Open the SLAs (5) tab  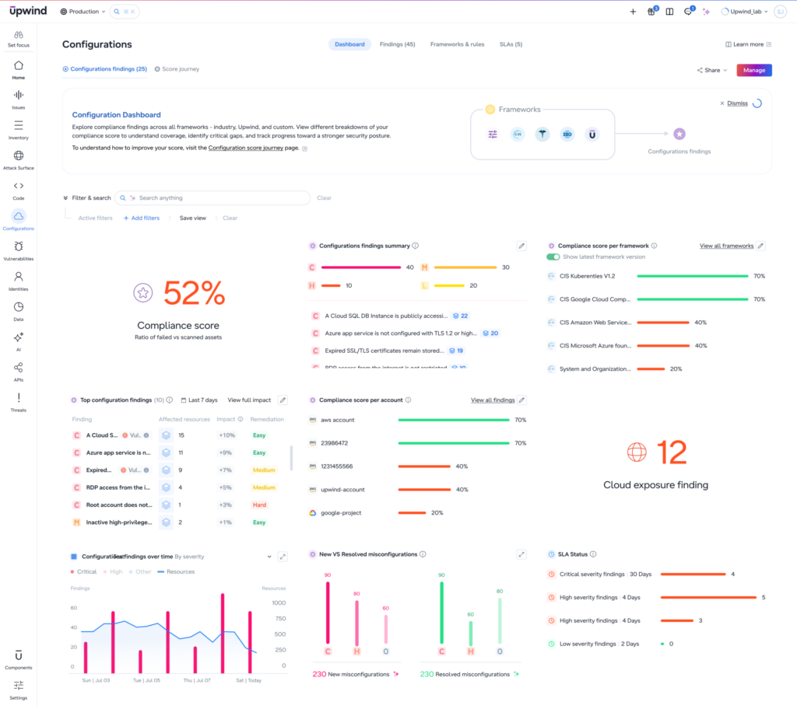click(x=511, y=44)
